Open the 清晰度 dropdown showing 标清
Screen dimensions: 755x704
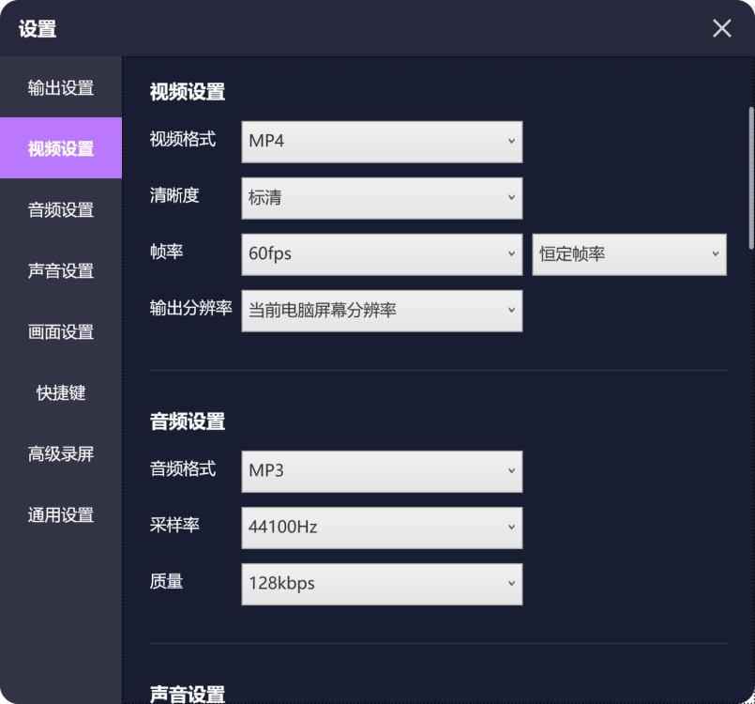[x=381, y=198]
